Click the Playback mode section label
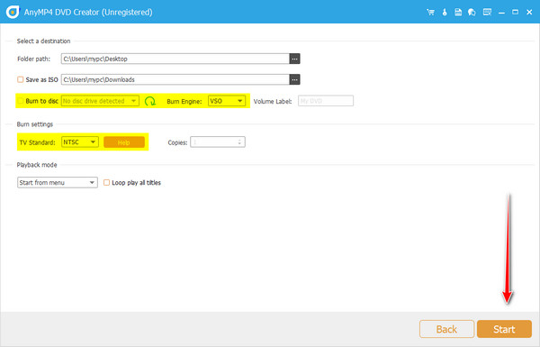The height and width of the screenshot is (347, 540). (x=37, y=165)
